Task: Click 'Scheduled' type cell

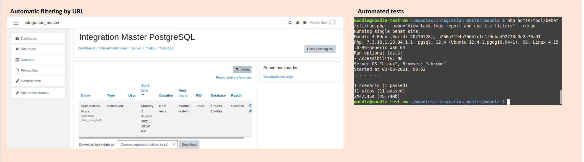Action: pyautogui.click(x=115, y=106)
